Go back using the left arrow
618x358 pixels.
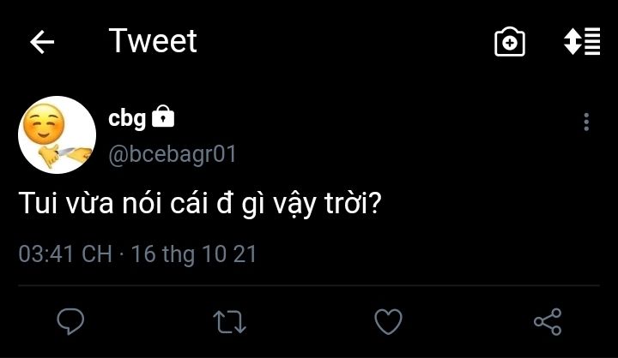click(x=42, y=43)
